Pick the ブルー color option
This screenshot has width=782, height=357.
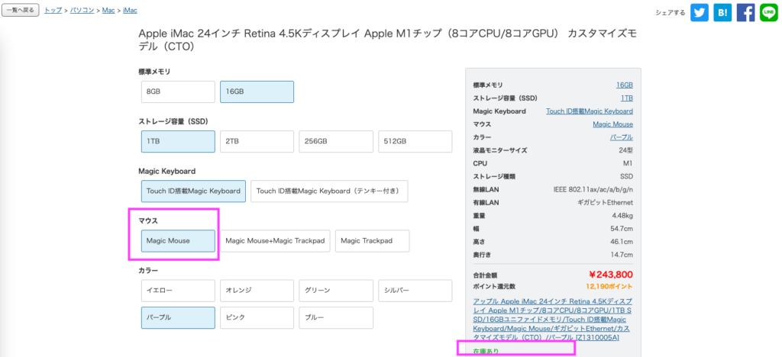[336, 317]
